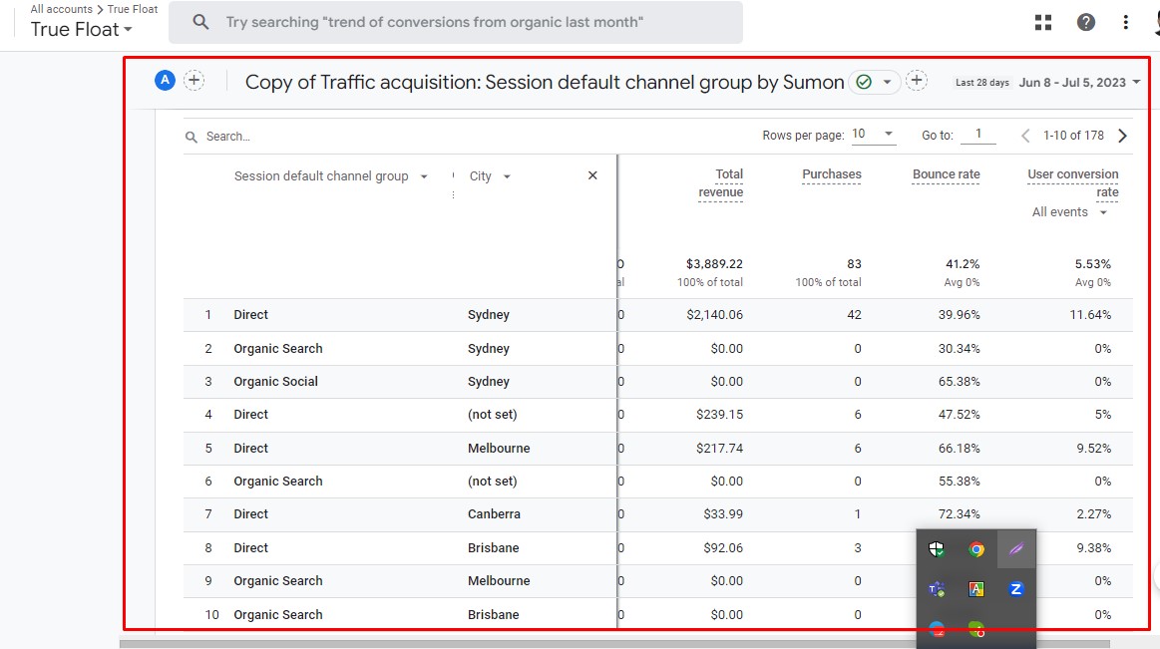Open the Google Chrome tray icon
This screenshot has width=1160, height=649.
coord(976,549)
